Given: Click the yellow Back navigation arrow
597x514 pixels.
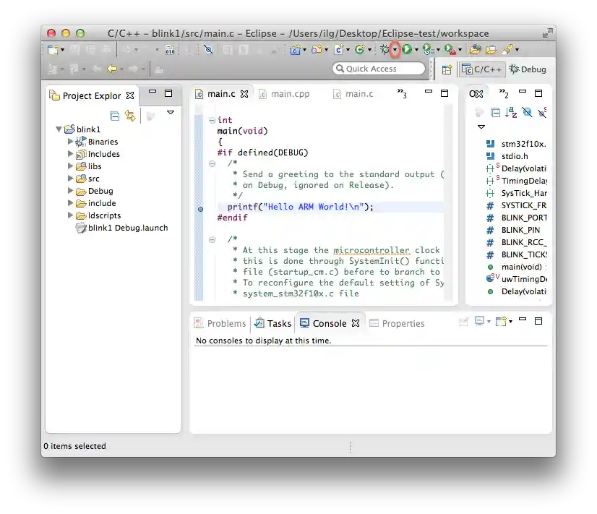Looking at the screenshot, I should tap(112, 69).
